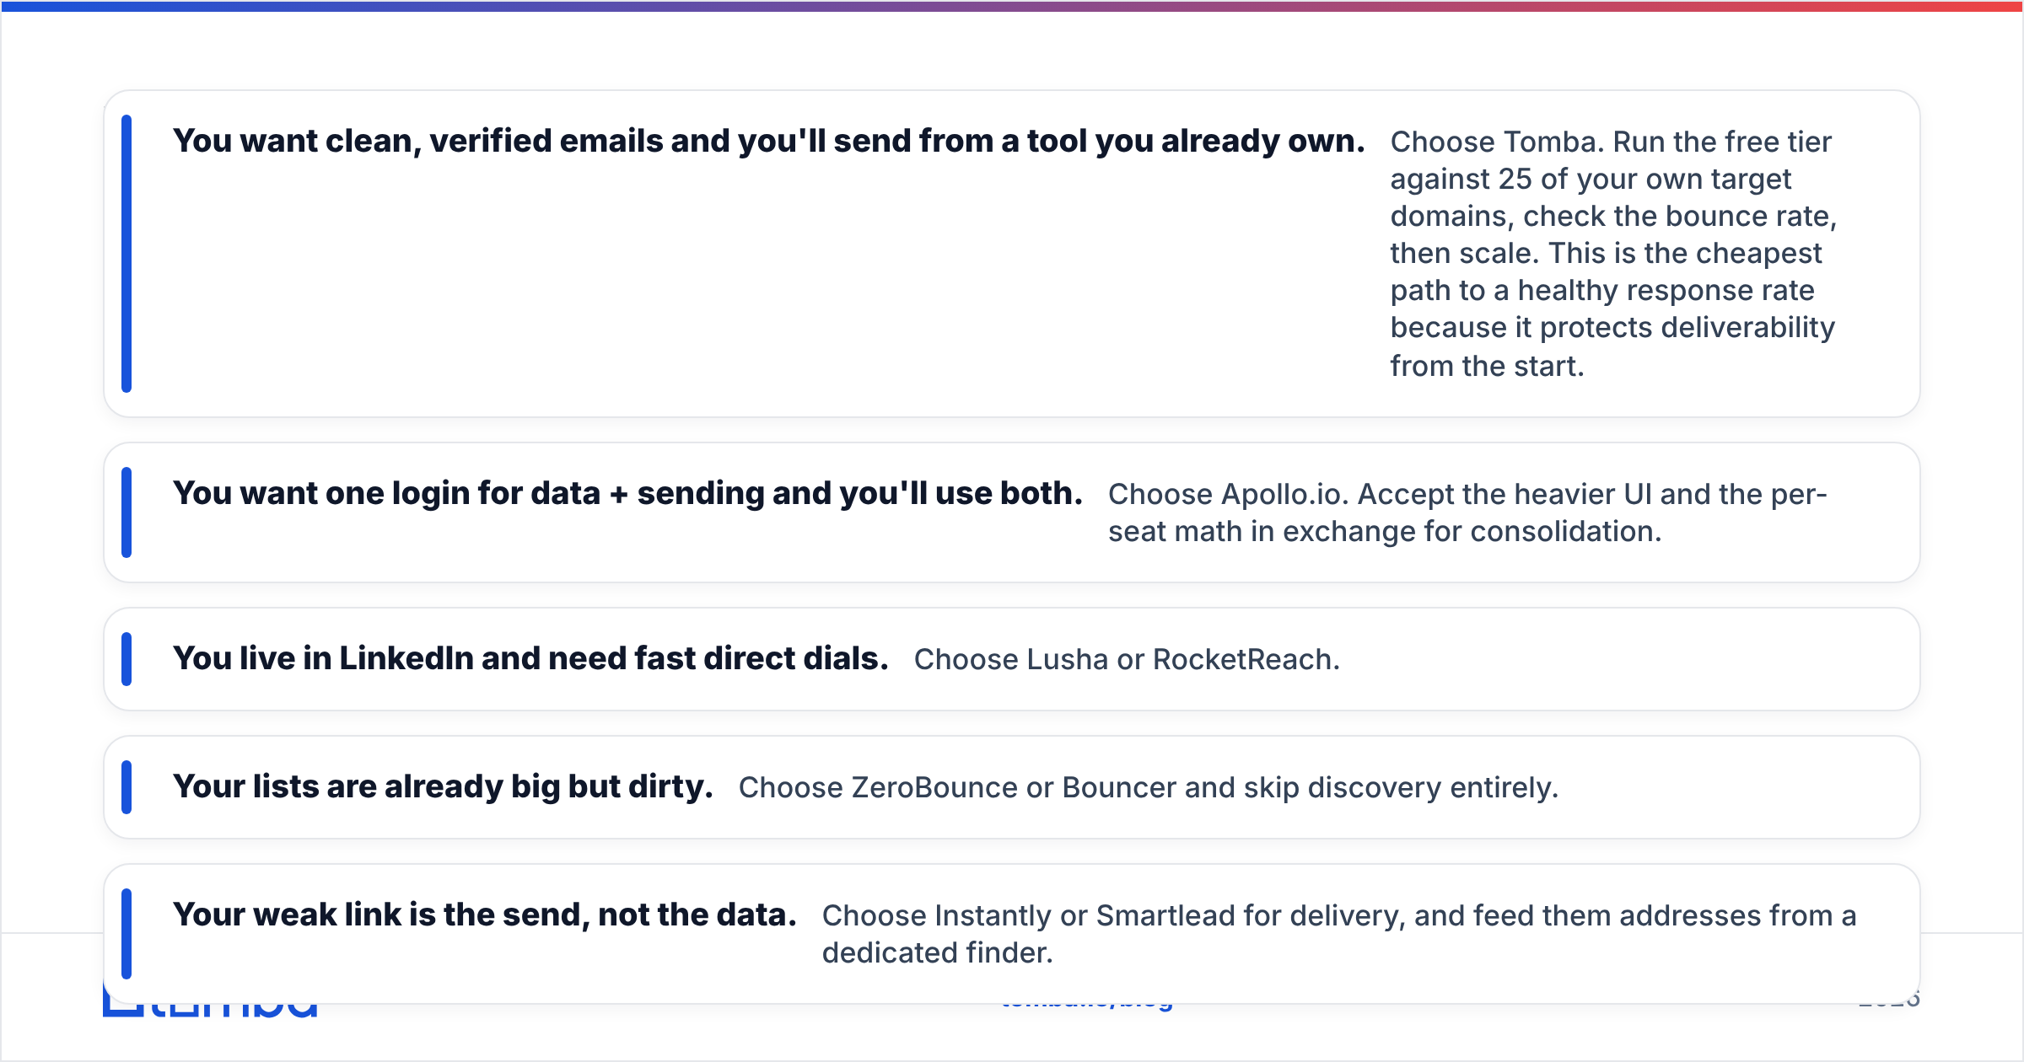The image size is (2024, 1062).
Task: Click the 'Choose Lusha or RocketReach' text
Action: coord(1127,659)
